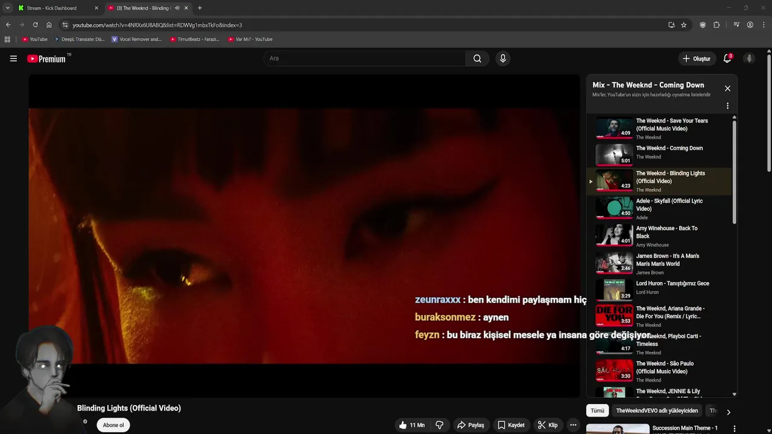Image resolution: width=772 pixels, height=434 pixels.
Task: View site information icon in address bar
Action: [x=65, y=25]
